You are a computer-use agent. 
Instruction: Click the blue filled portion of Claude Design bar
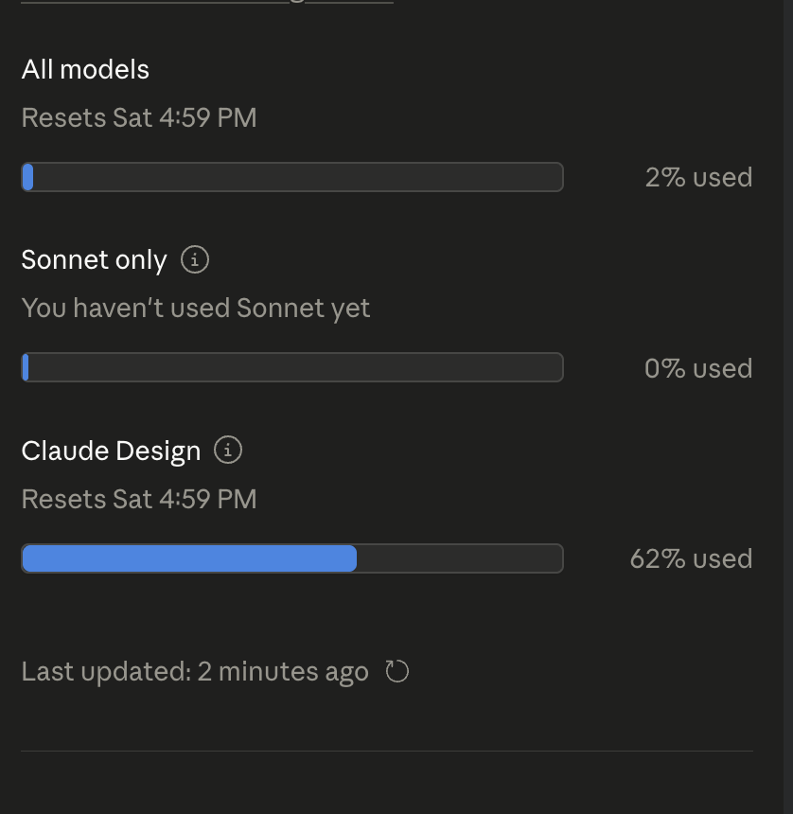[189, 558]
